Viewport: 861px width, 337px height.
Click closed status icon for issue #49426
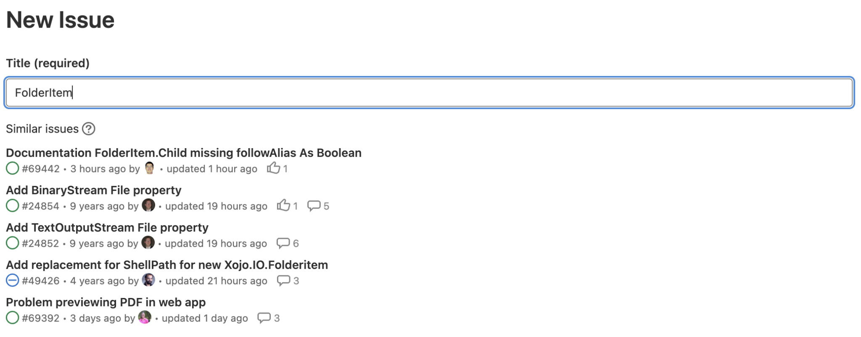pos(13,280)
